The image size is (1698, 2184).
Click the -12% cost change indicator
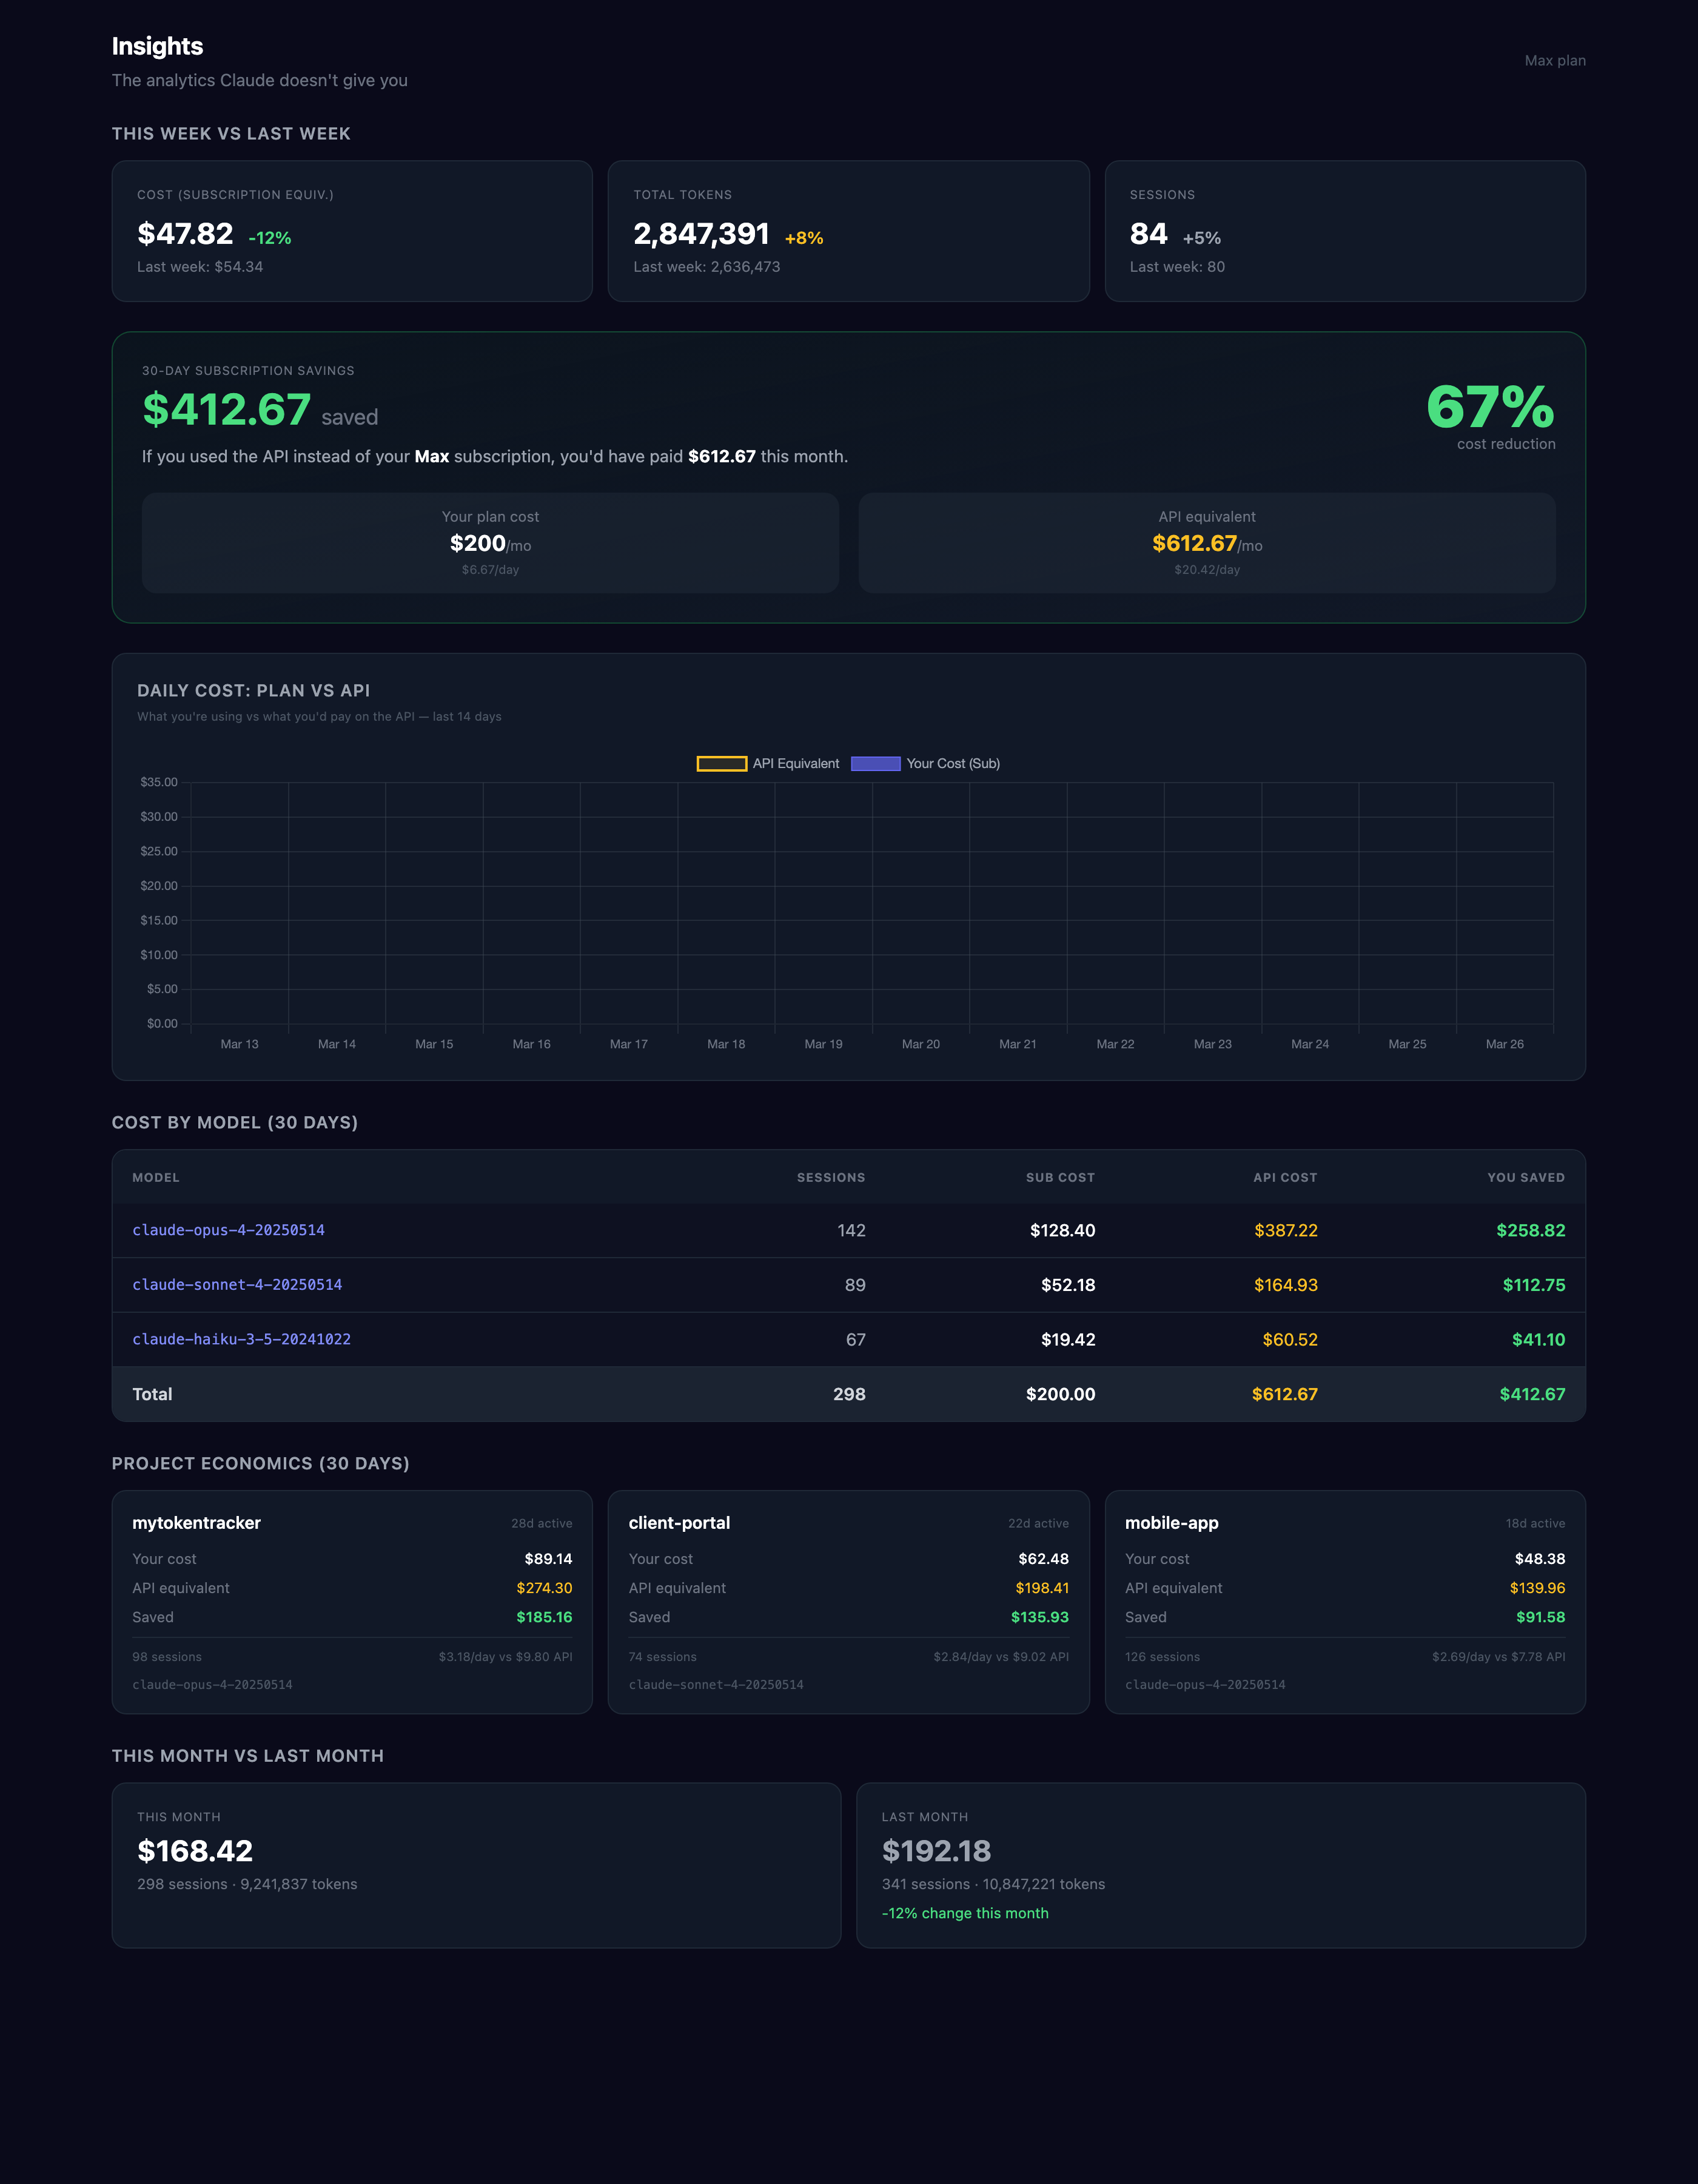click(270, 238)
